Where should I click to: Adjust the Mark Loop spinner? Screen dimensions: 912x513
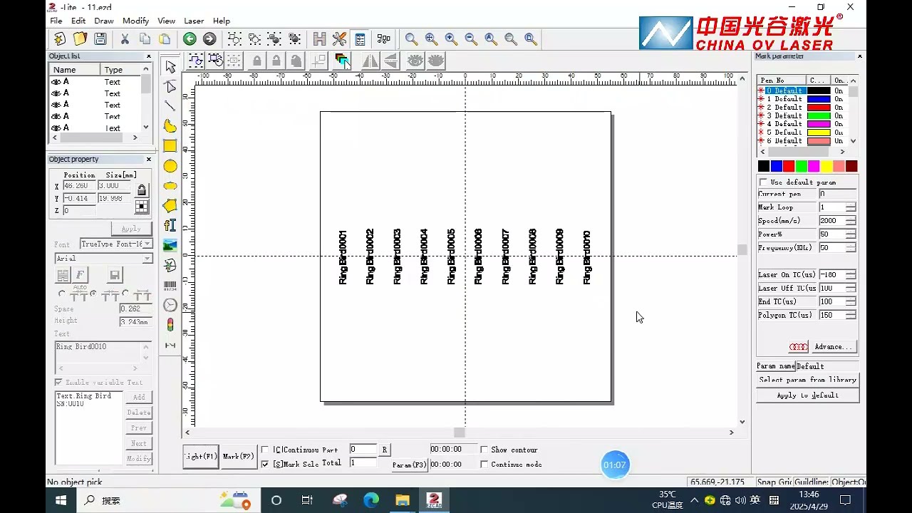tap(851, 207)
